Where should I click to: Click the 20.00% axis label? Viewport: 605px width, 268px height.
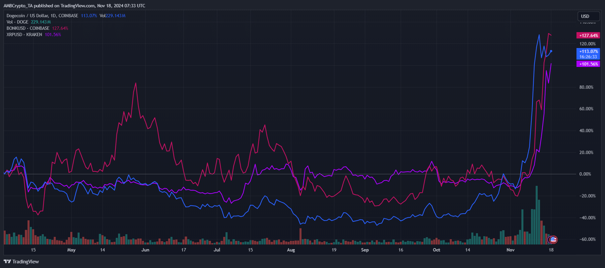pos(586,152)
